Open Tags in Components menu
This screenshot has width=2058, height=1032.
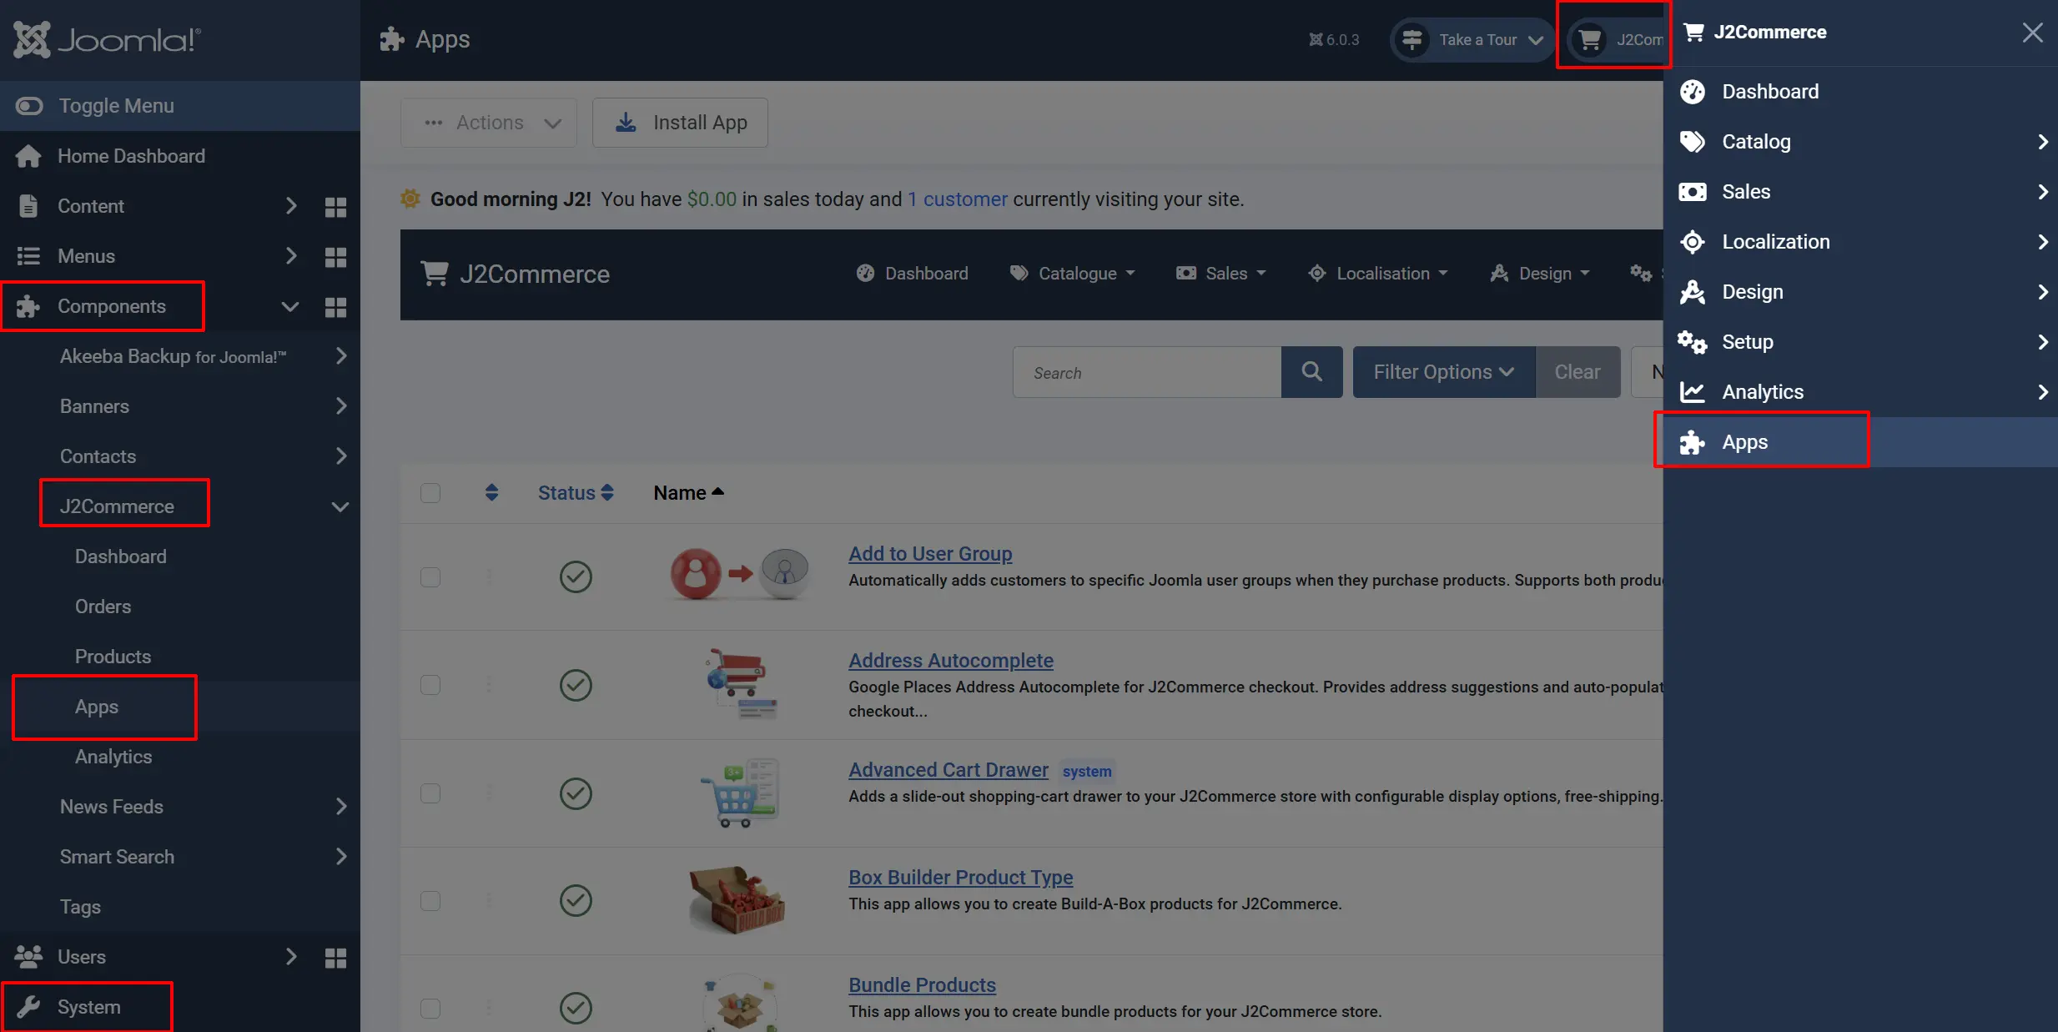click(80, 907)
